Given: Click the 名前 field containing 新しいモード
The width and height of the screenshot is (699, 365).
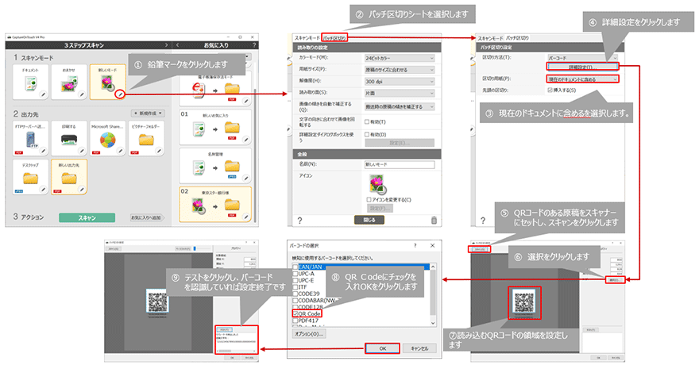Looking at the screenshot, I should click(x=397, y=164).
